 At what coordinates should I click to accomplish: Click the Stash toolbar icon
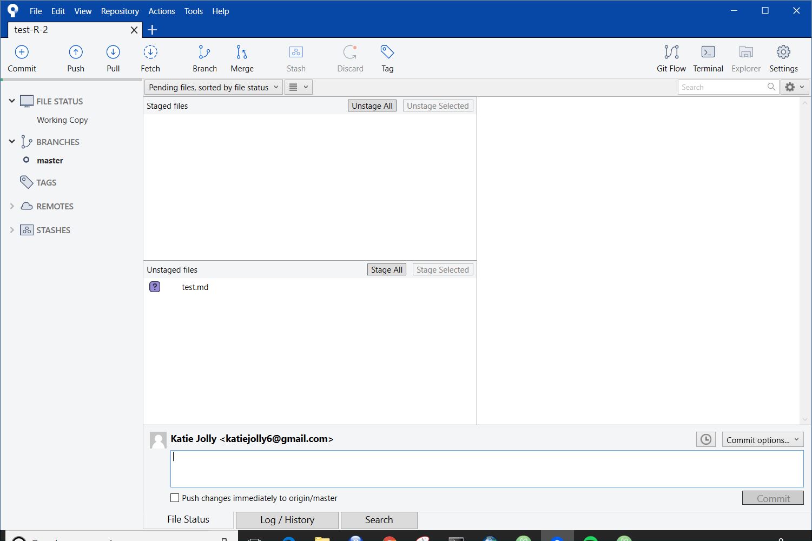tap(296, 52)
